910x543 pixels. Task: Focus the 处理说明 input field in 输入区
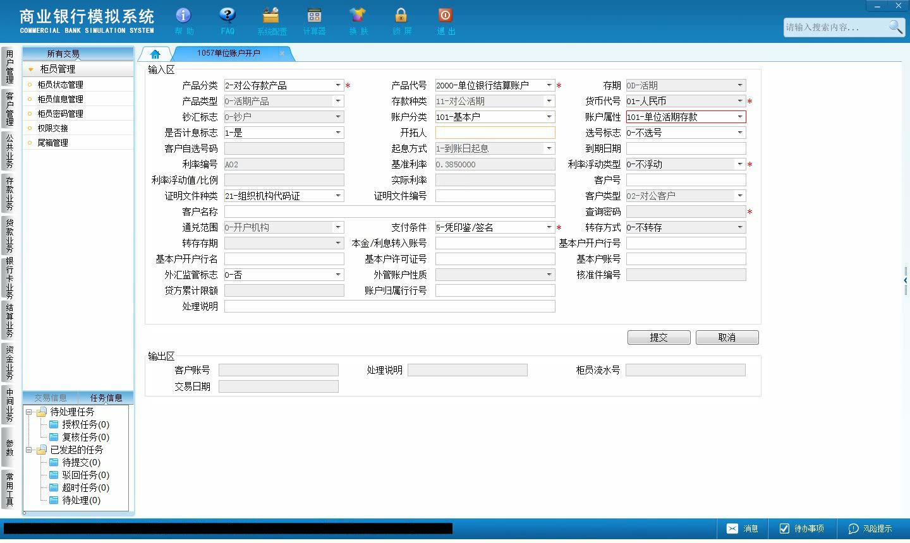click(x=390, y=306)
